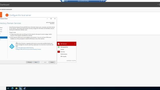
Task: Click the highlighted current step in wizard sidebar
Action: 4,37
